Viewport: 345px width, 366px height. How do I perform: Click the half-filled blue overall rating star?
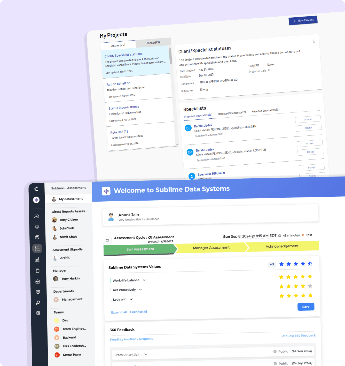310,263
